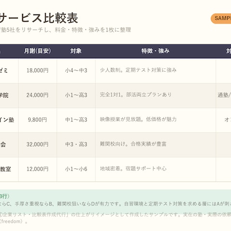Click the 18,000円 fee cell

(x=38, y=70)
